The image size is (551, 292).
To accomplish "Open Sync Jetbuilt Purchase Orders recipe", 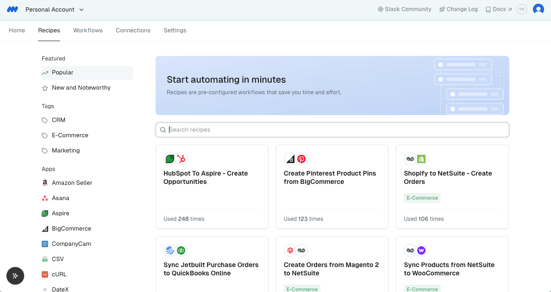I will pyautogui.click(x=211, y=269).
